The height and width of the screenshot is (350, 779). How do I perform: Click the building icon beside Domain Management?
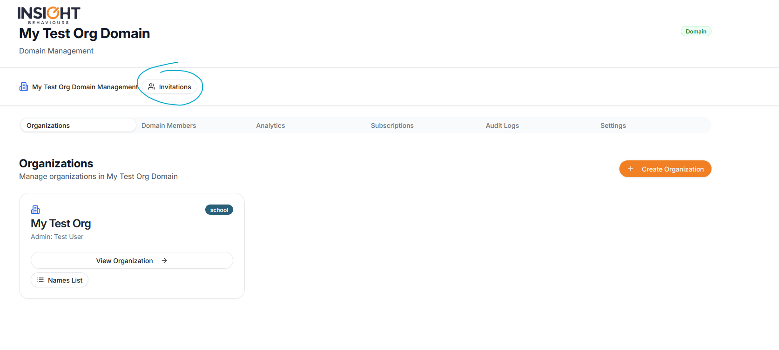pyautogui.click(x=24, y=87)
